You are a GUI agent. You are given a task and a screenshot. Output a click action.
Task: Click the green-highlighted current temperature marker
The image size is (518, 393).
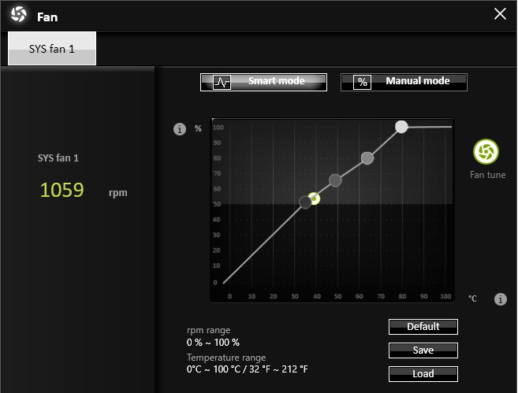pyautogui.click(x=315, y=198)
